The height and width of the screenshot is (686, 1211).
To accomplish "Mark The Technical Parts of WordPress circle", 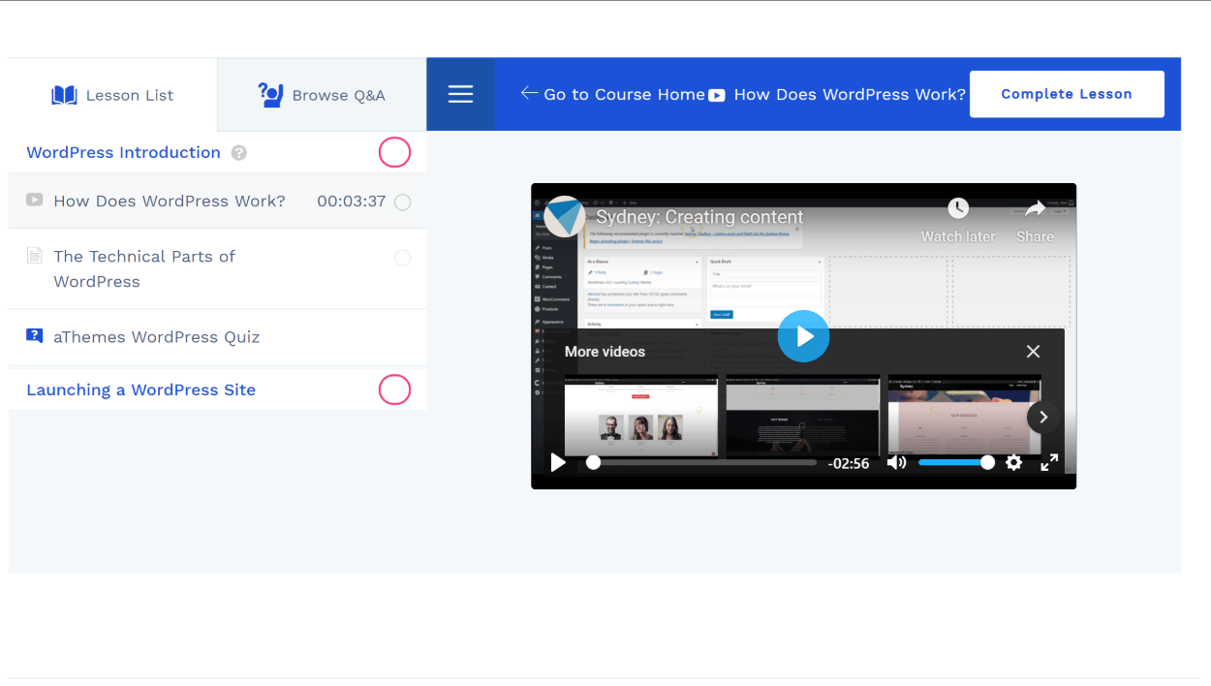I will click(402, 258).
